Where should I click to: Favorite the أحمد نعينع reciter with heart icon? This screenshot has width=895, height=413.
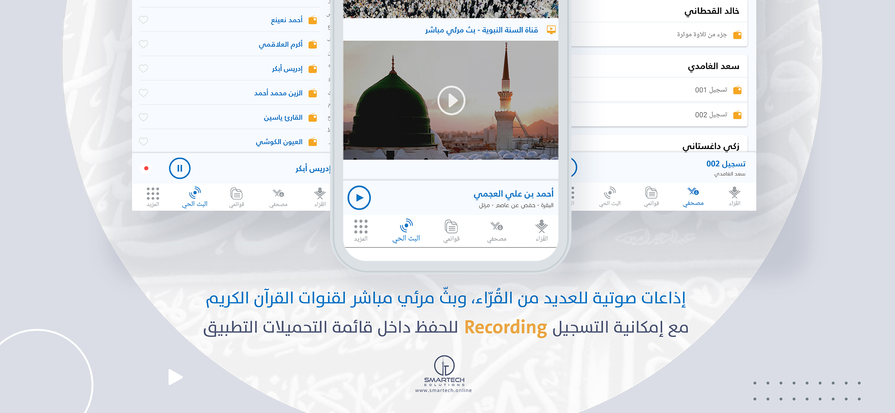pos(144,20)
